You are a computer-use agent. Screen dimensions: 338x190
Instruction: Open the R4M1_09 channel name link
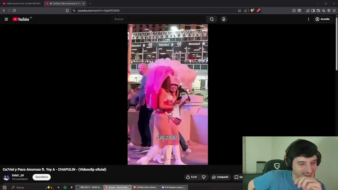point(18,175)
